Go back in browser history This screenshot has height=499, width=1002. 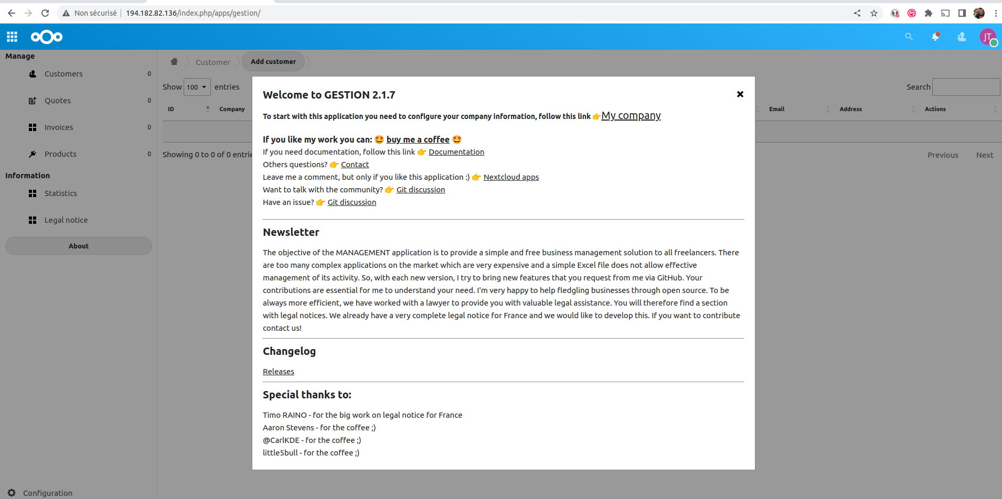coord(12,13)
